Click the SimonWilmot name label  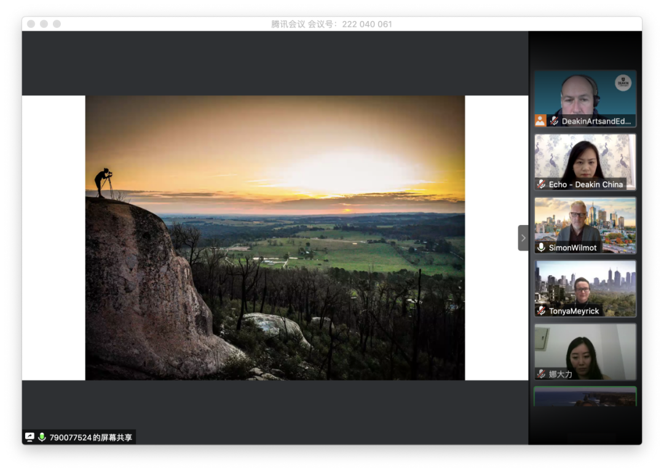(x=572, y=248)
